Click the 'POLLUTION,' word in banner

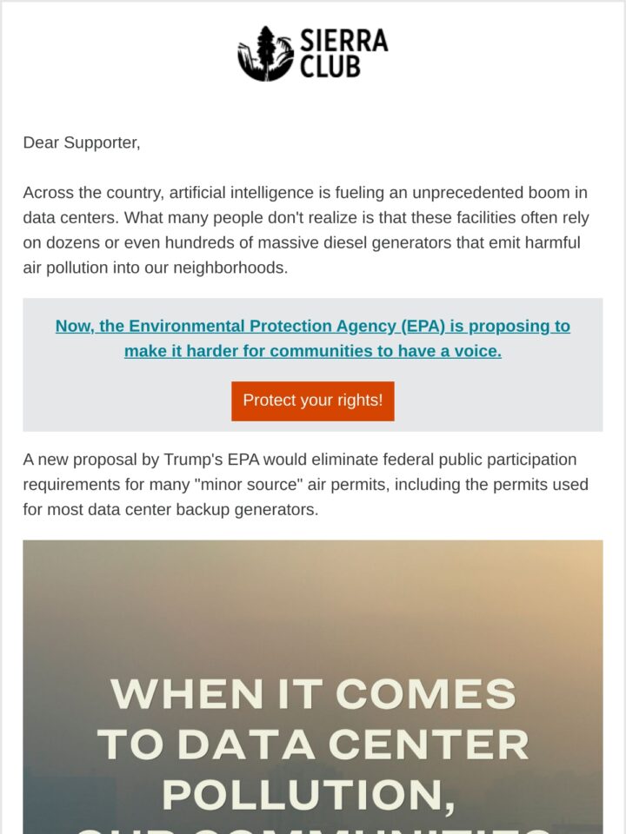[309, 797]
